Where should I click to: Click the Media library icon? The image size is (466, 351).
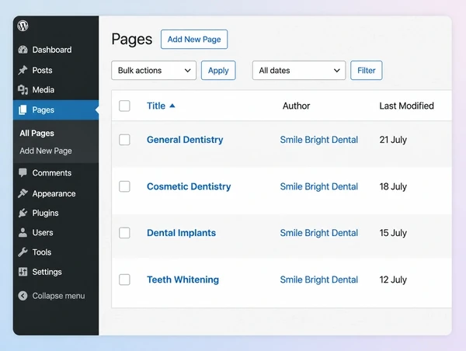coord(23,90)
